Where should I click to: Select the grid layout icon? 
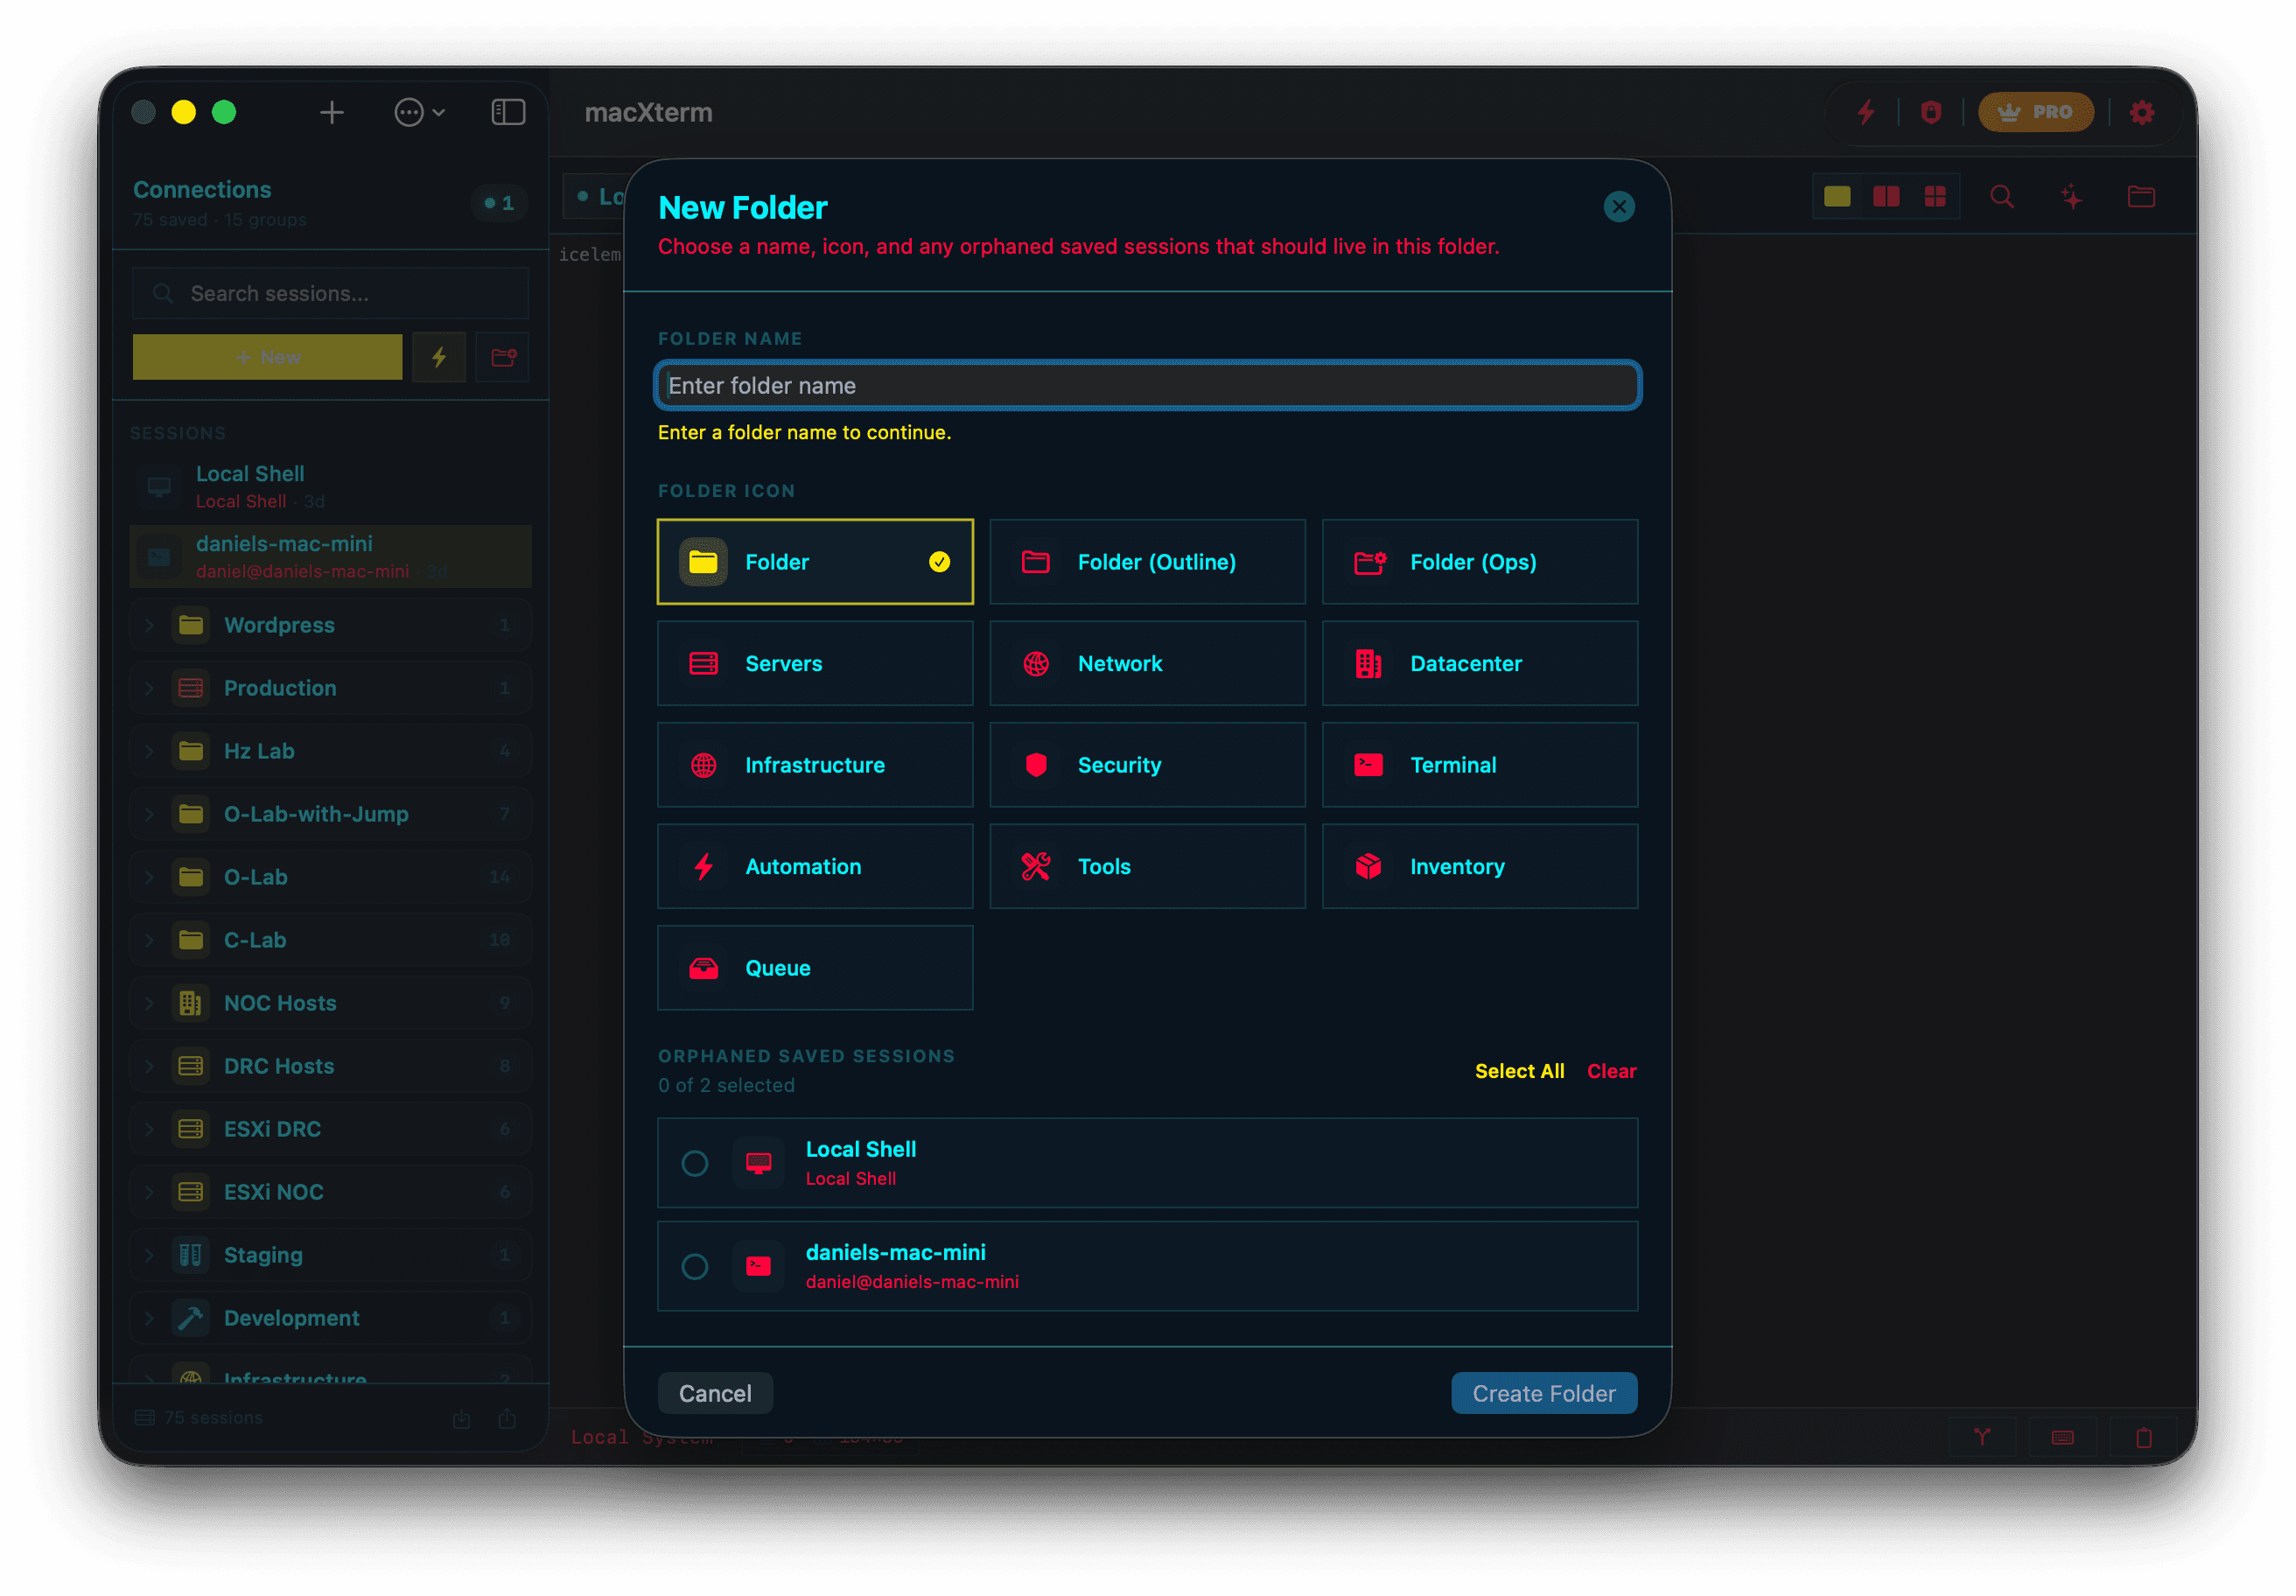tap(1935, 197)
